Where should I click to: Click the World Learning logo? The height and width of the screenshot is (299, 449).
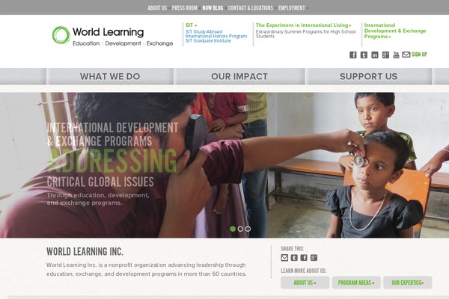(x=112, y=36)
